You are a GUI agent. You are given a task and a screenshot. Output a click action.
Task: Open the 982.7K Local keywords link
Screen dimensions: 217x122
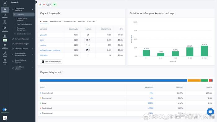click(x=150, y=103)
